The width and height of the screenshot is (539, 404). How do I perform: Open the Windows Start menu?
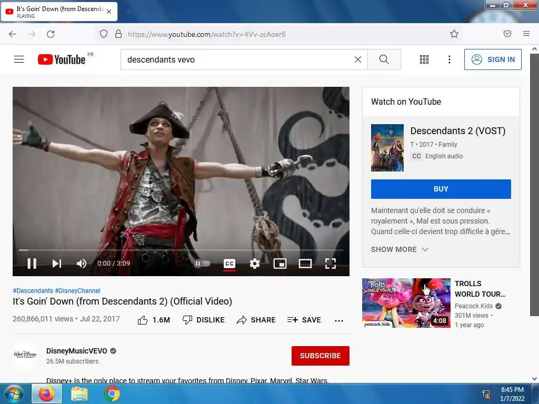point(14,393)
